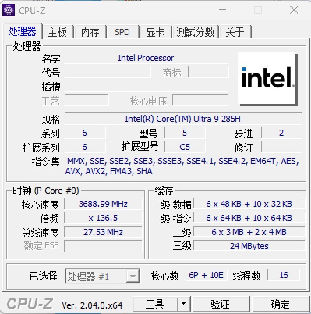Go to the 显卡 tab

coord(155,32)
